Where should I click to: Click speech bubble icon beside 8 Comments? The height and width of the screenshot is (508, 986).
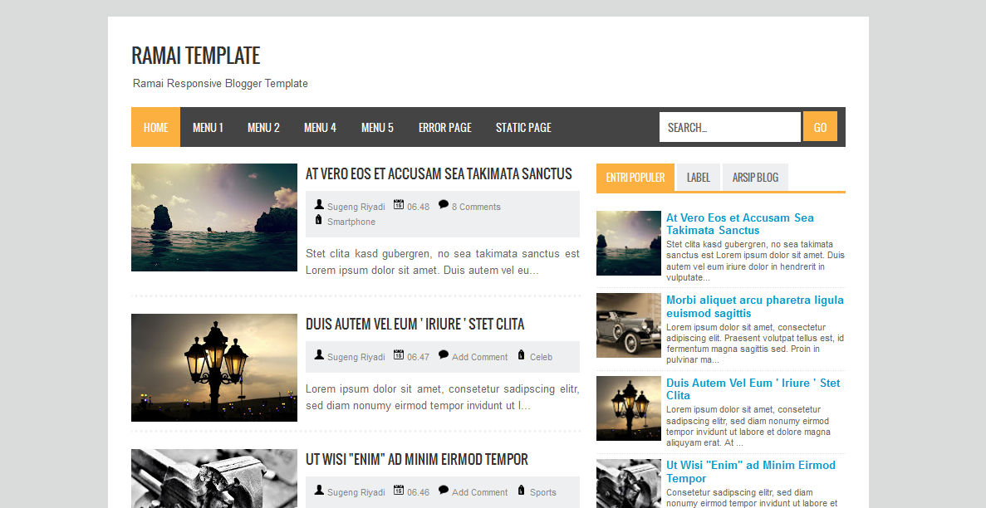(444, 204)
